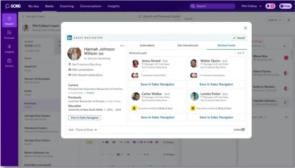Click the LinkedIn logo in Sales Navigator header
The image size is (295, 168).
(69, 38)
